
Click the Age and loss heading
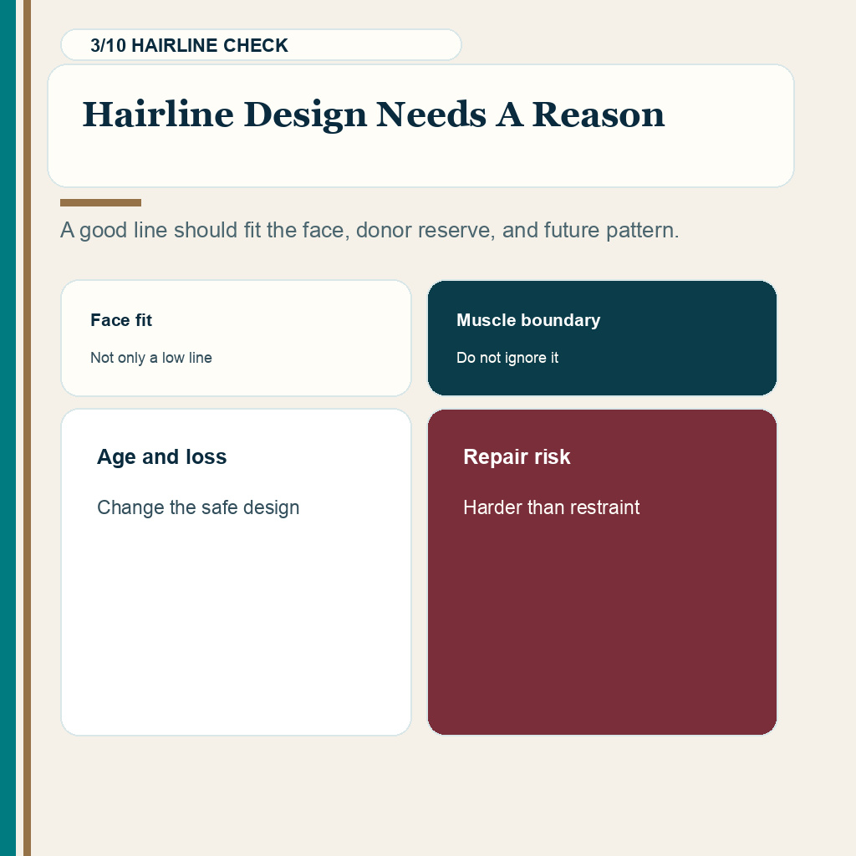(161, 457)
